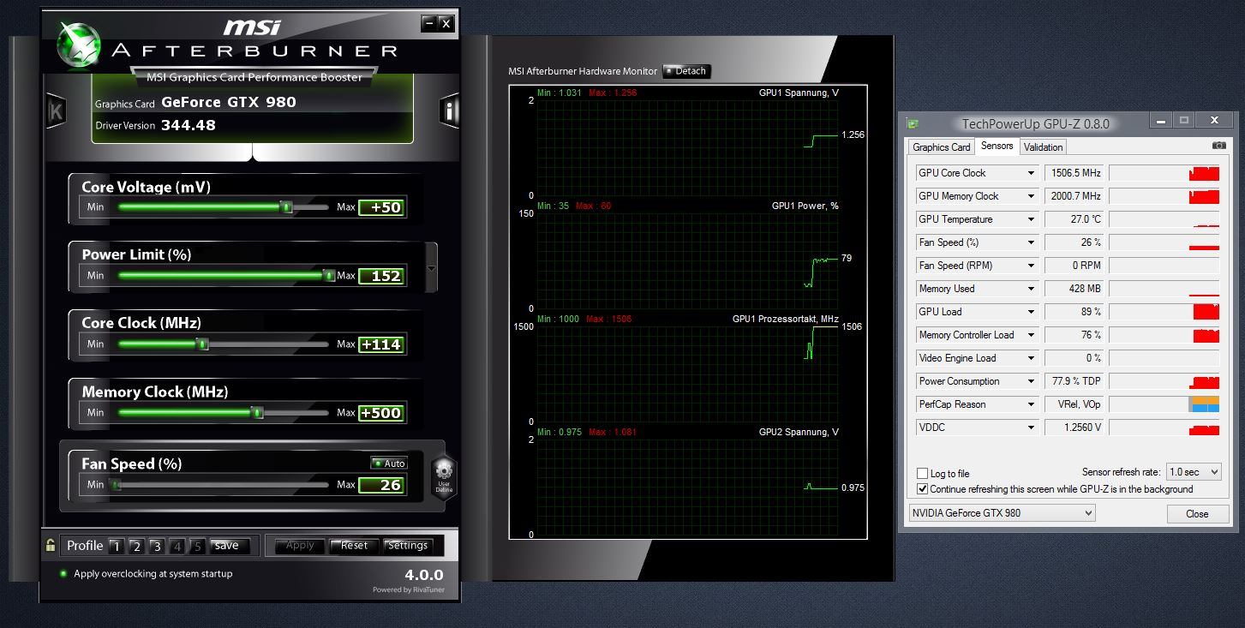Click the PerfCap Reason colored graph
This screenshot has width=1245, height=628.
[x=1164, y=404]
